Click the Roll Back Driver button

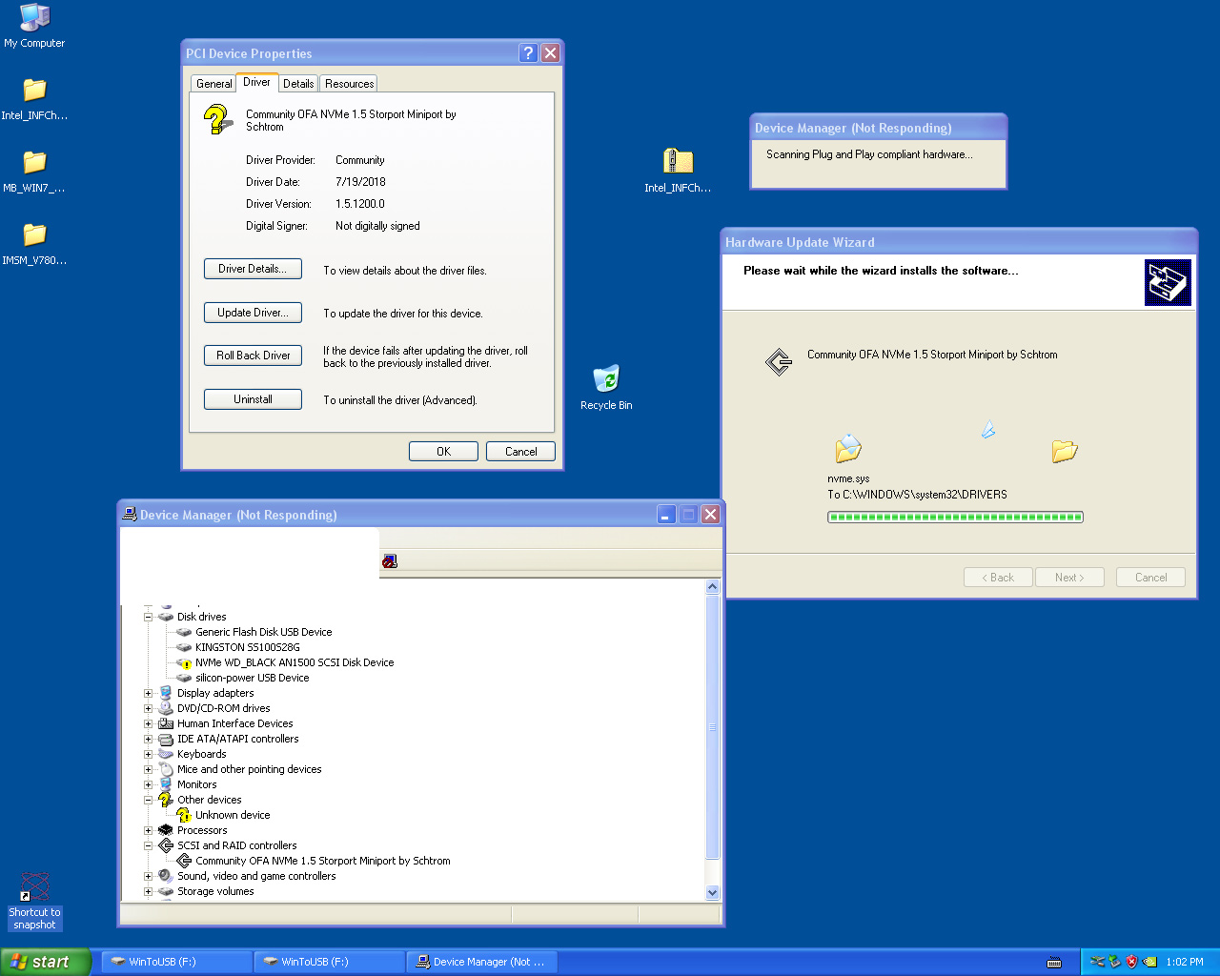tap(253, 356)
